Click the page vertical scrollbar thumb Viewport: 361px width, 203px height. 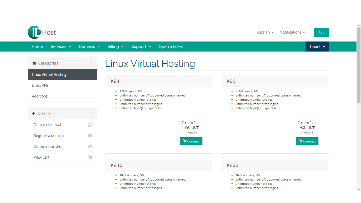[x=359, y=65]
